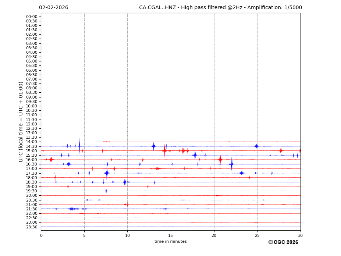
Task: Click blue burst on 21:30 trace near minute 3.5
Action: click(72, 209)
